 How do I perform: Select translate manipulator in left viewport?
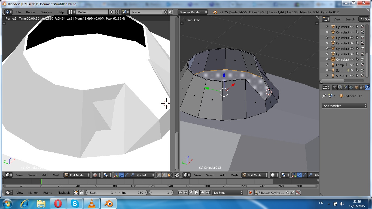(121, 175)
